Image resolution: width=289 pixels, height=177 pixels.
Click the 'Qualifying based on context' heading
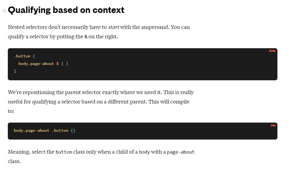pos(66,10)
